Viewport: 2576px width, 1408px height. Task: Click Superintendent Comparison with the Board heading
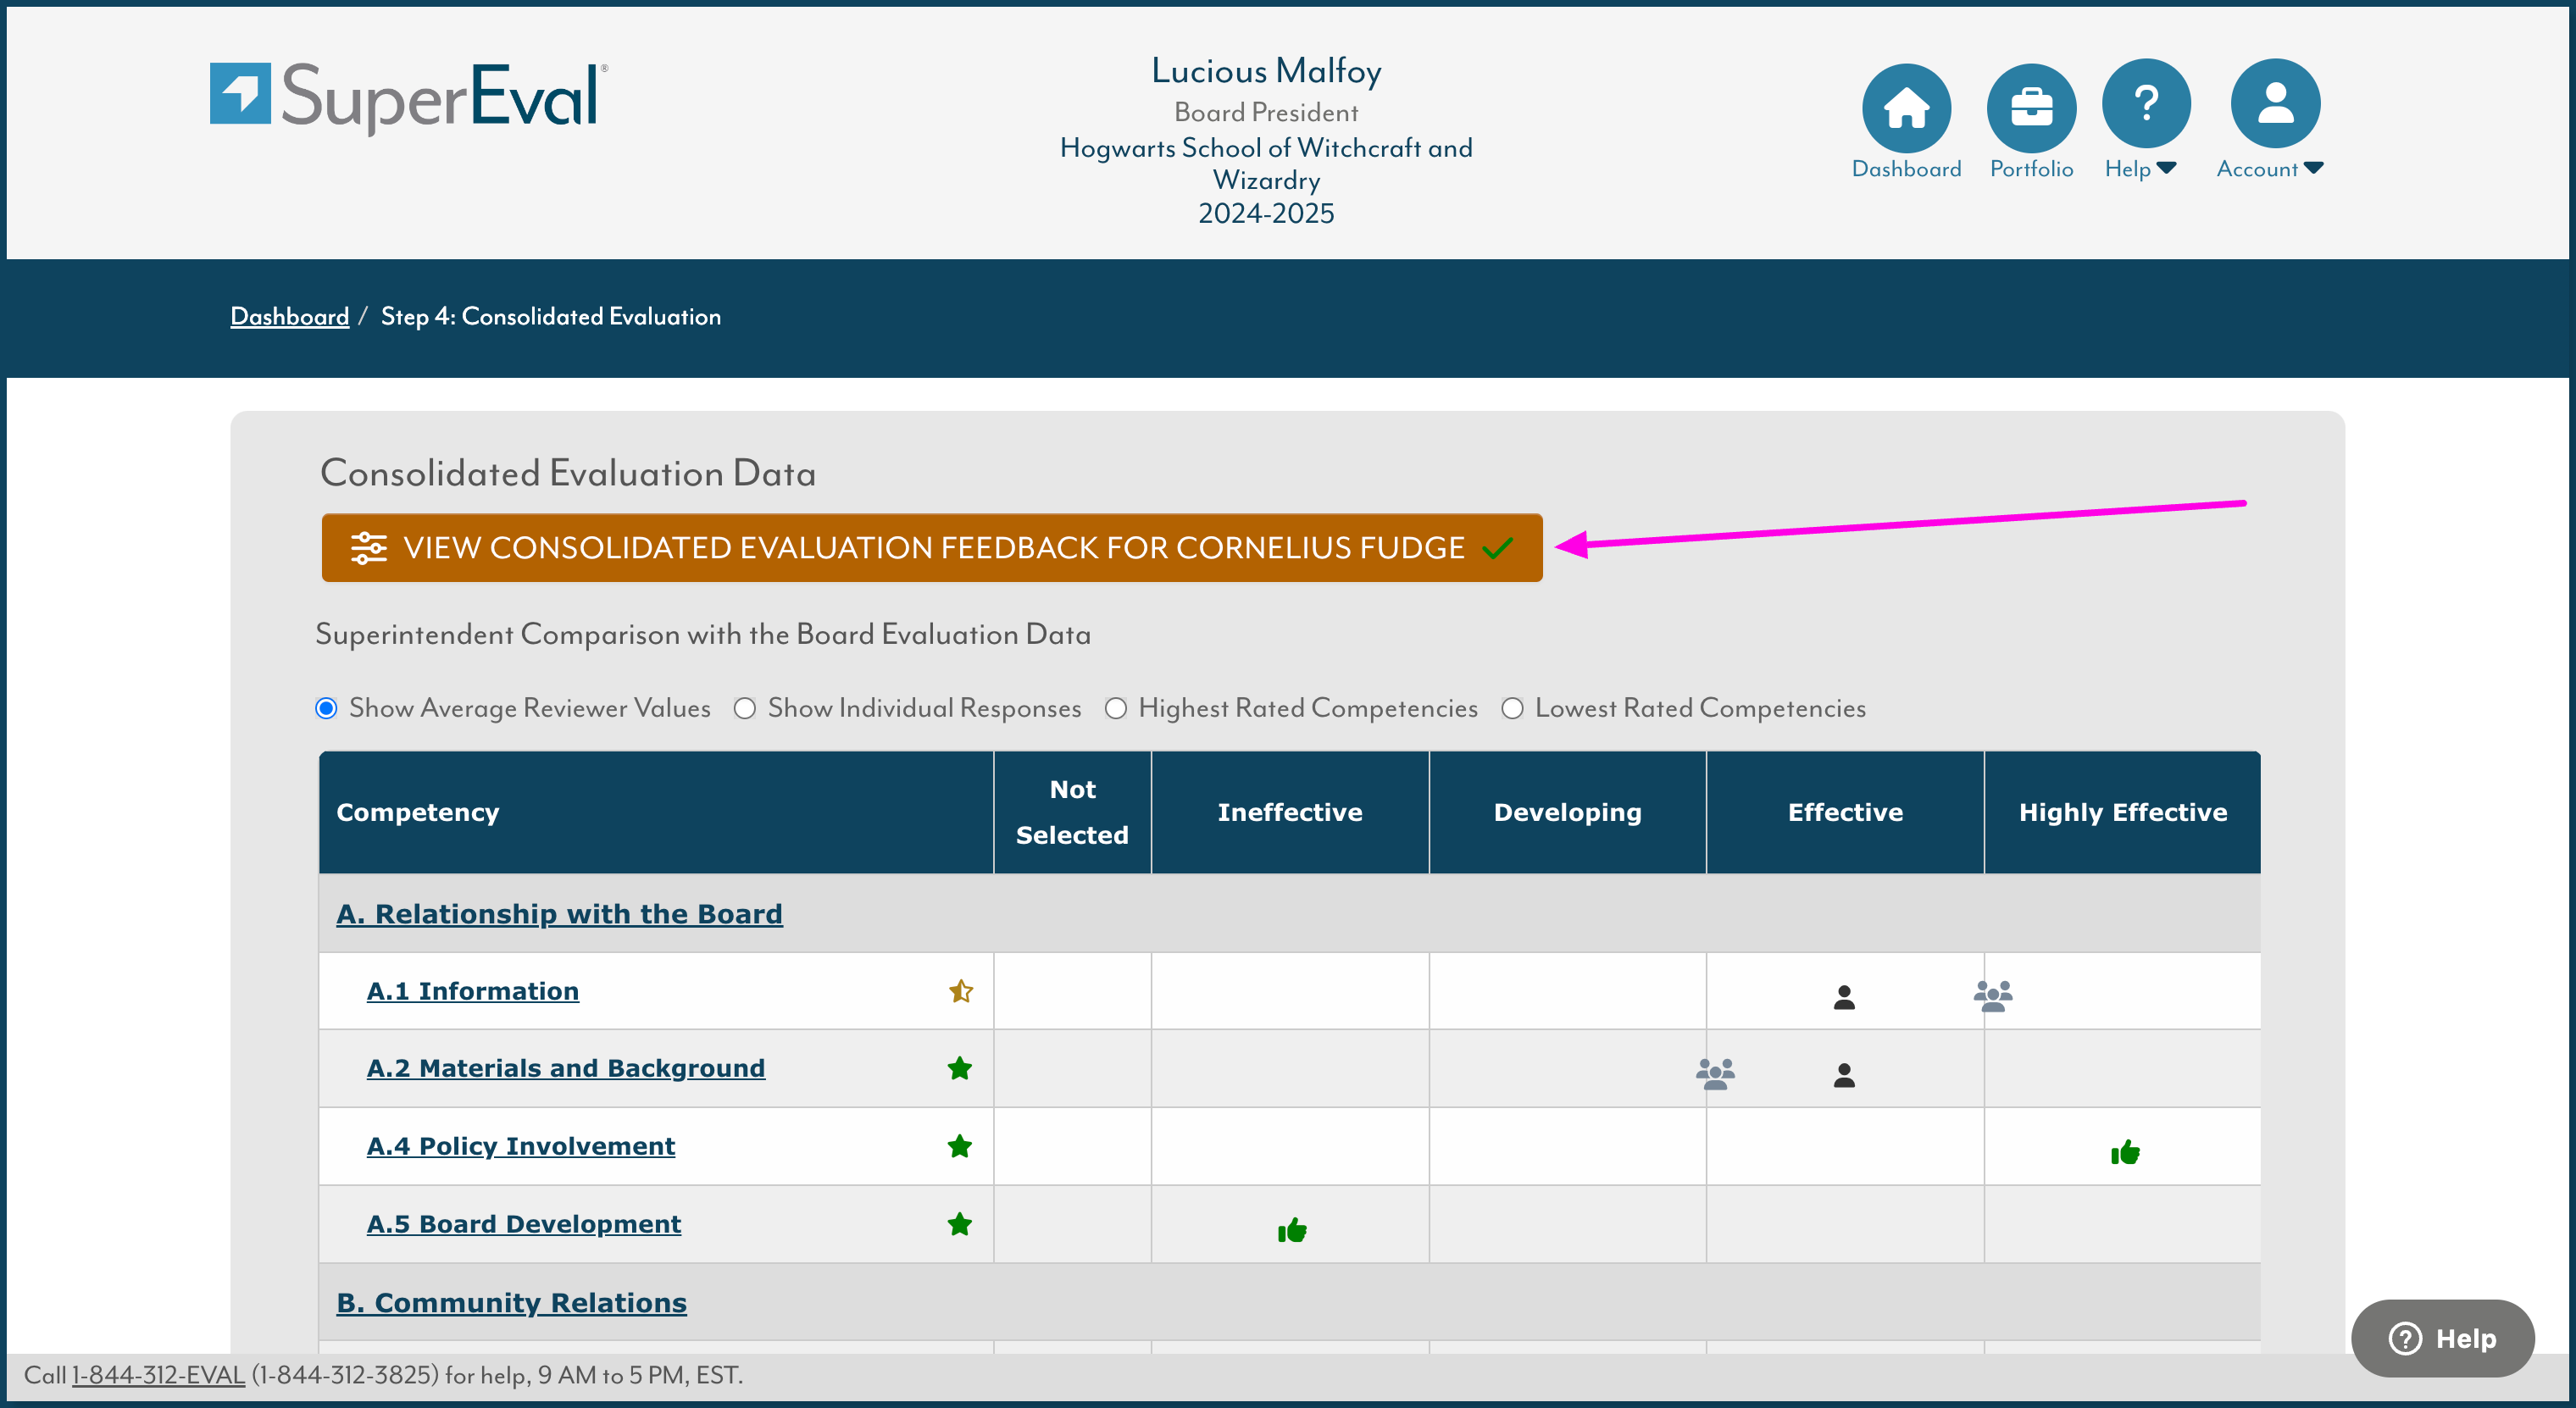click(x=703, y=634)
